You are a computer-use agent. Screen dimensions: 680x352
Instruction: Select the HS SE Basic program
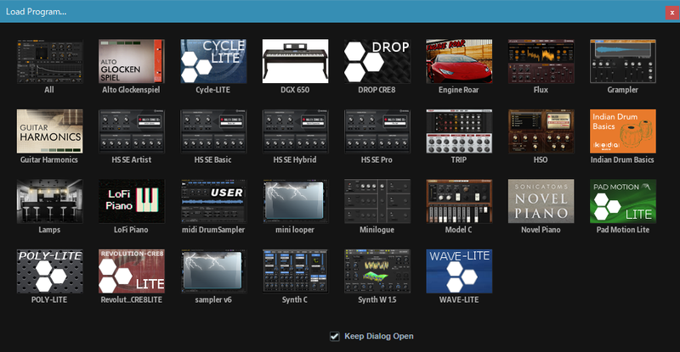213,131
